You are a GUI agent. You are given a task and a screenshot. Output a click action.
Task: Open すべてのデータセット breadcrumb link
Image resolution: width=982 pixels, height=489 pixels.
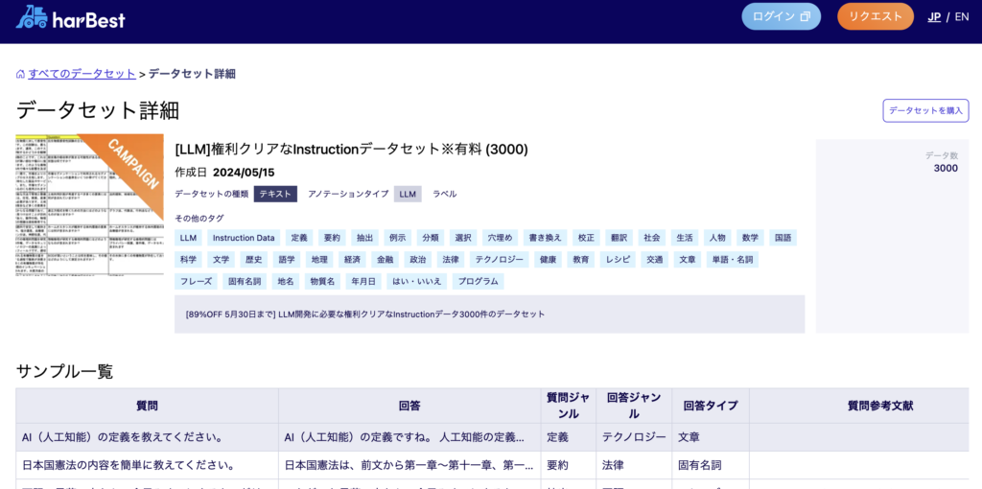click(x=82, y=74)
